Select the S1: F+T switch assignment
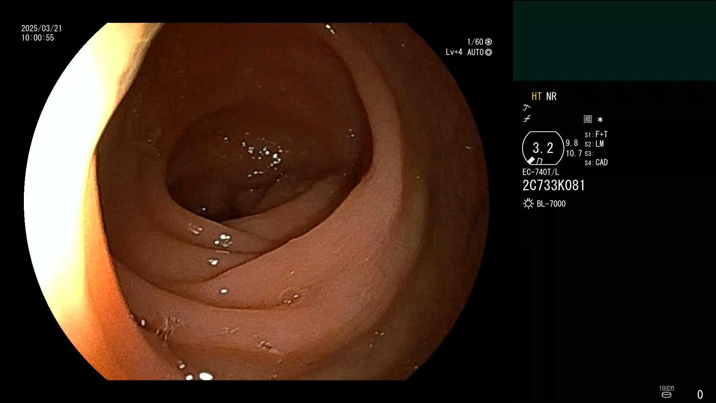716x403 pixels. tap(596, 135)
